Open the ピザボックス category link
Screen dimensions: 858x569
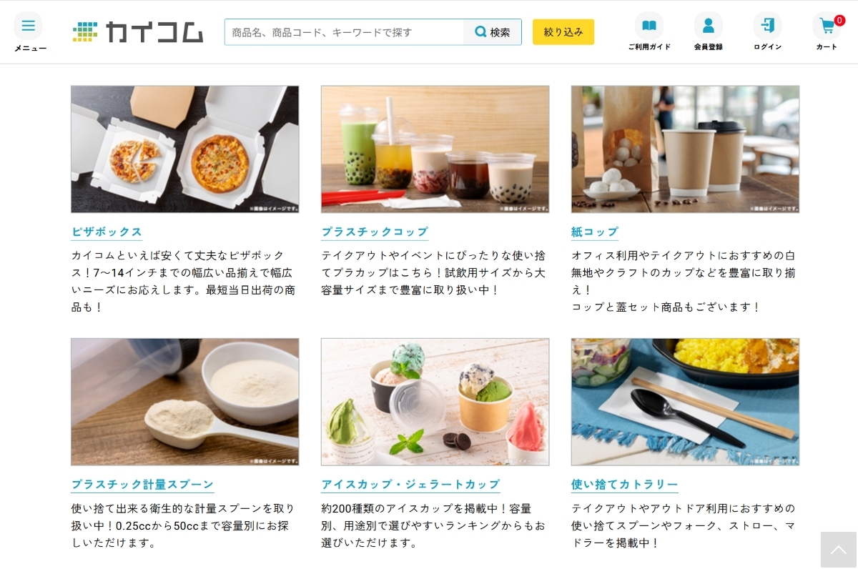[107, 232]
